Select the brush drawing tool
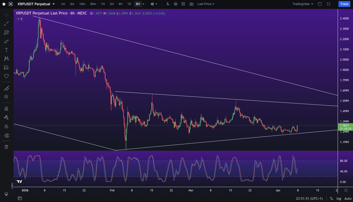353x202 pixels. (6, 41)
